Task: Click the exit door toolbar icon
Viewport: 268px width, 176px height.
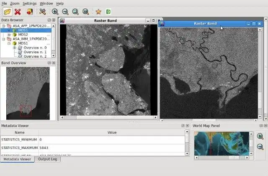Action: [x=29, y=12]
